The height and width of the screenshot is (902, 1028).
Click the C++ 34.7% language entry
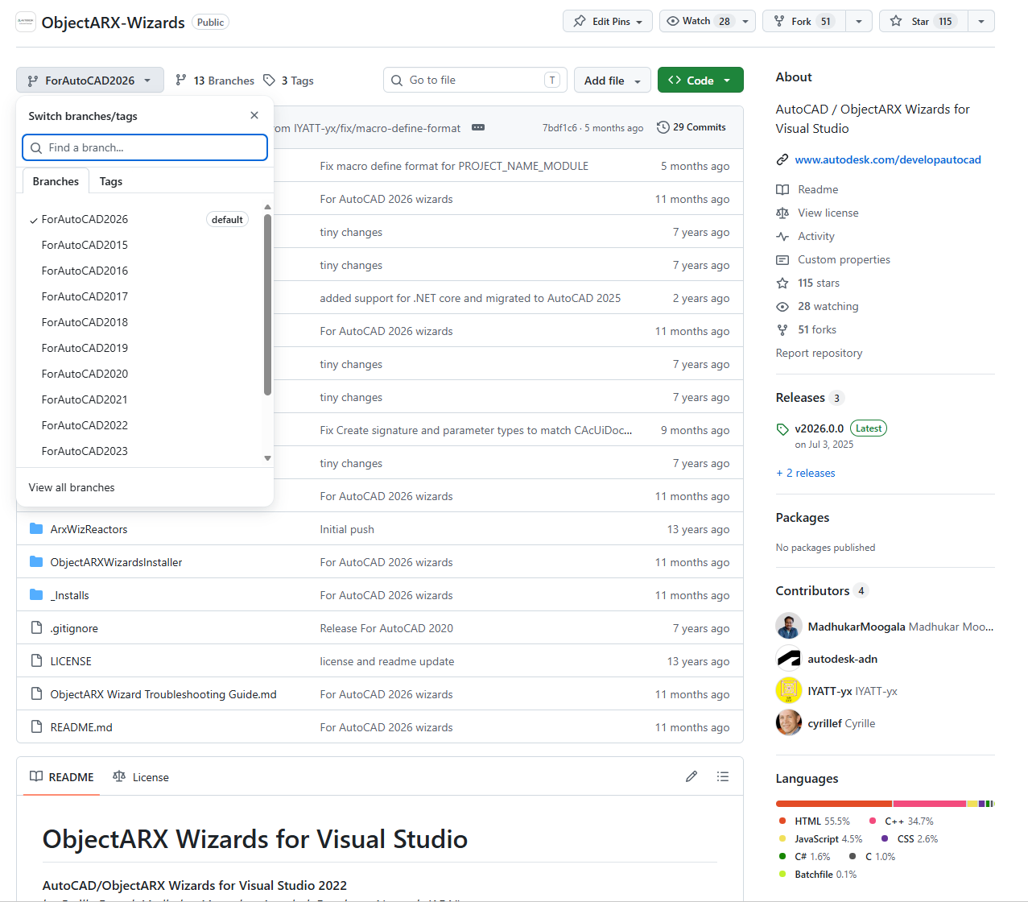tap(902, 821)
